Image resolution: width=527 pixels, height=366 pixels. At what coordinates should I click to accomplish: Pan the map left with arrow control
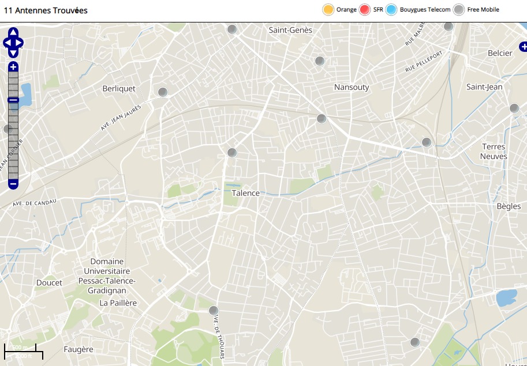(7, 43)
